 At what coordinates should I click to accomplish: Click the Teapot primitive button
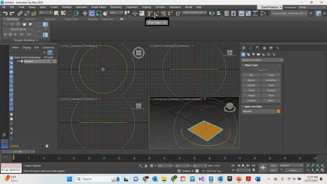251,96
